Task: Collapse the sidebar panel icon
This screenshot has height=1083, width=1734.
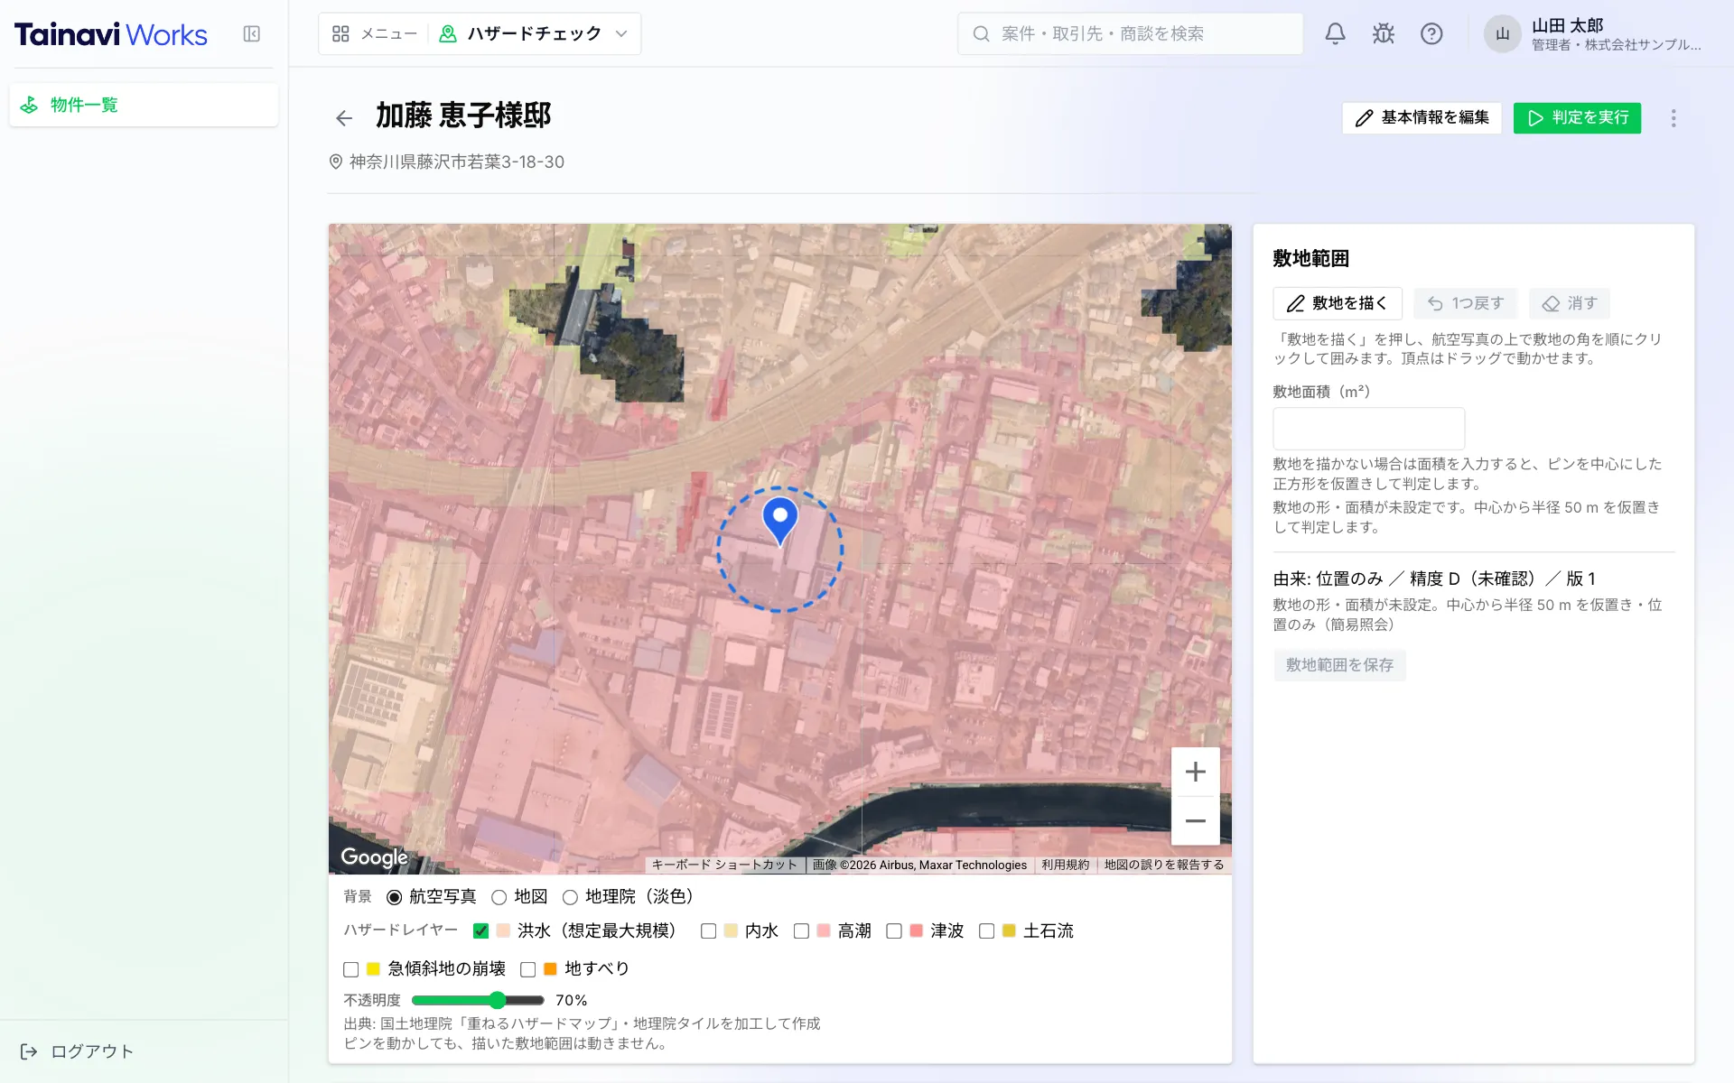Action: [x=252, y=34]
